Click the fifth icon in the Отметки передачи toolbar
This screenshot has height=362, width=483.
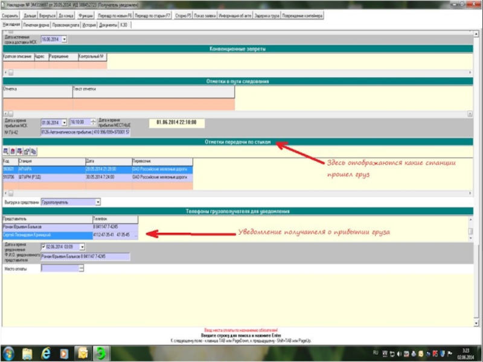click(34, 151)
